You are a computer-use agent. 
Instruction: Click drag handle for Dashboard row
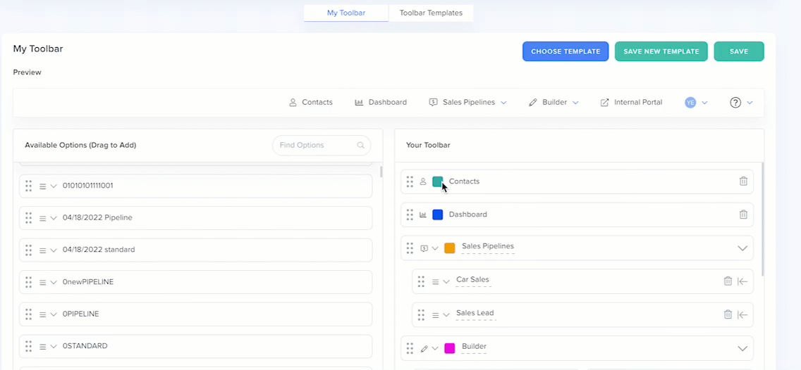(x=410, y=215)
